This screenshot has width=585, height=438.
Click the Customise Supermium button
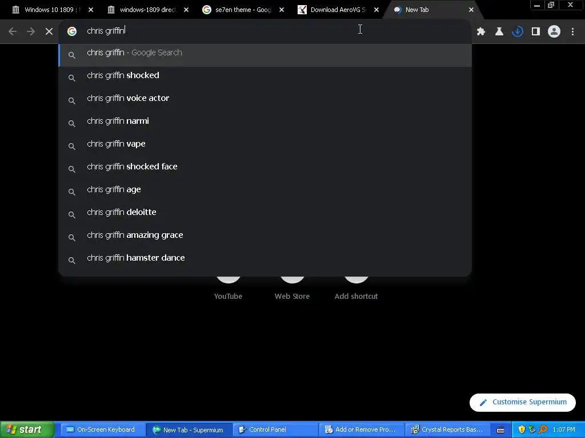tap(522, 402)
